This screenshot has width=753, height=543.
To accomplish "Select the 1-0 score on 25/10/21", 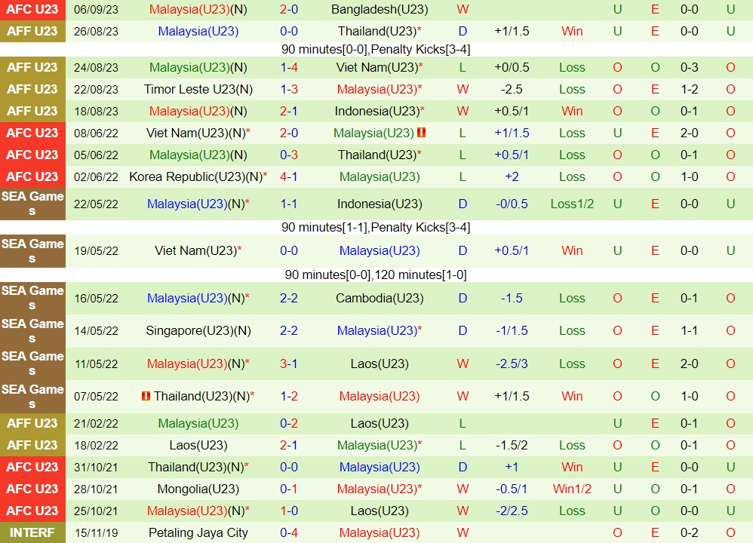I will click(x=289, y=511).
